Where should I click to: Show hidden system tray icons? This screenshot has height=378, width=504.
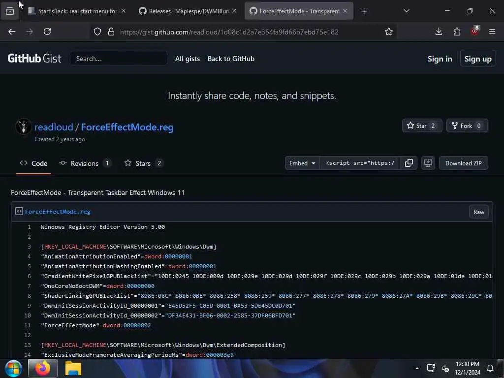click(417, 368)
